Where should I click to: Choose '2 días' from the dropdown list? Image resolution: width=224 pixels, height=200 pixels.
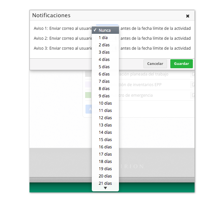tap(105, 45)
